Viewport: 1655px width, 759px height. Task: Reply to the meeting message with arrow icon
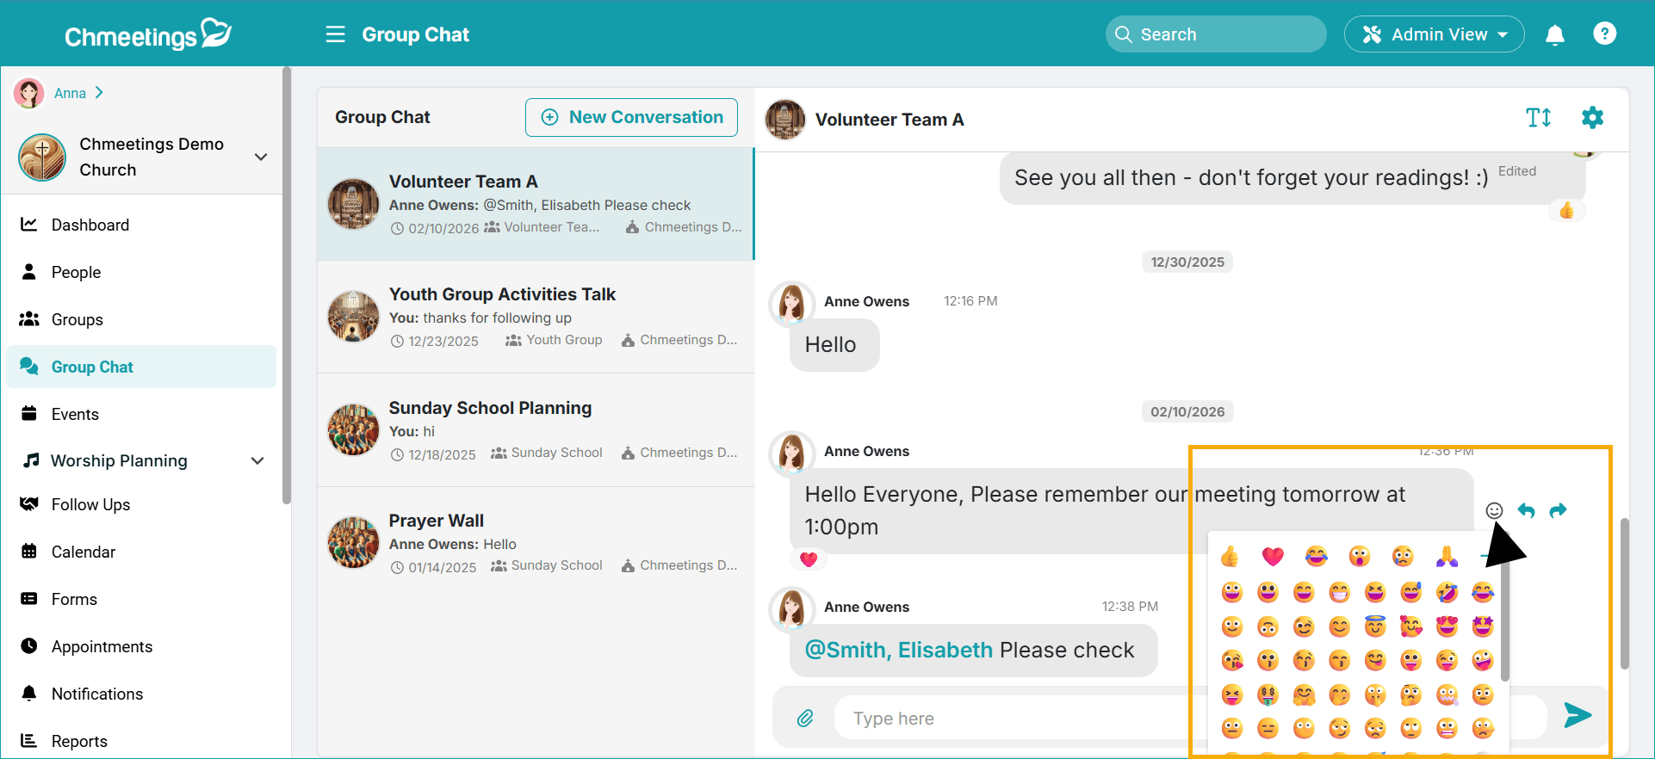(1526, 510)
